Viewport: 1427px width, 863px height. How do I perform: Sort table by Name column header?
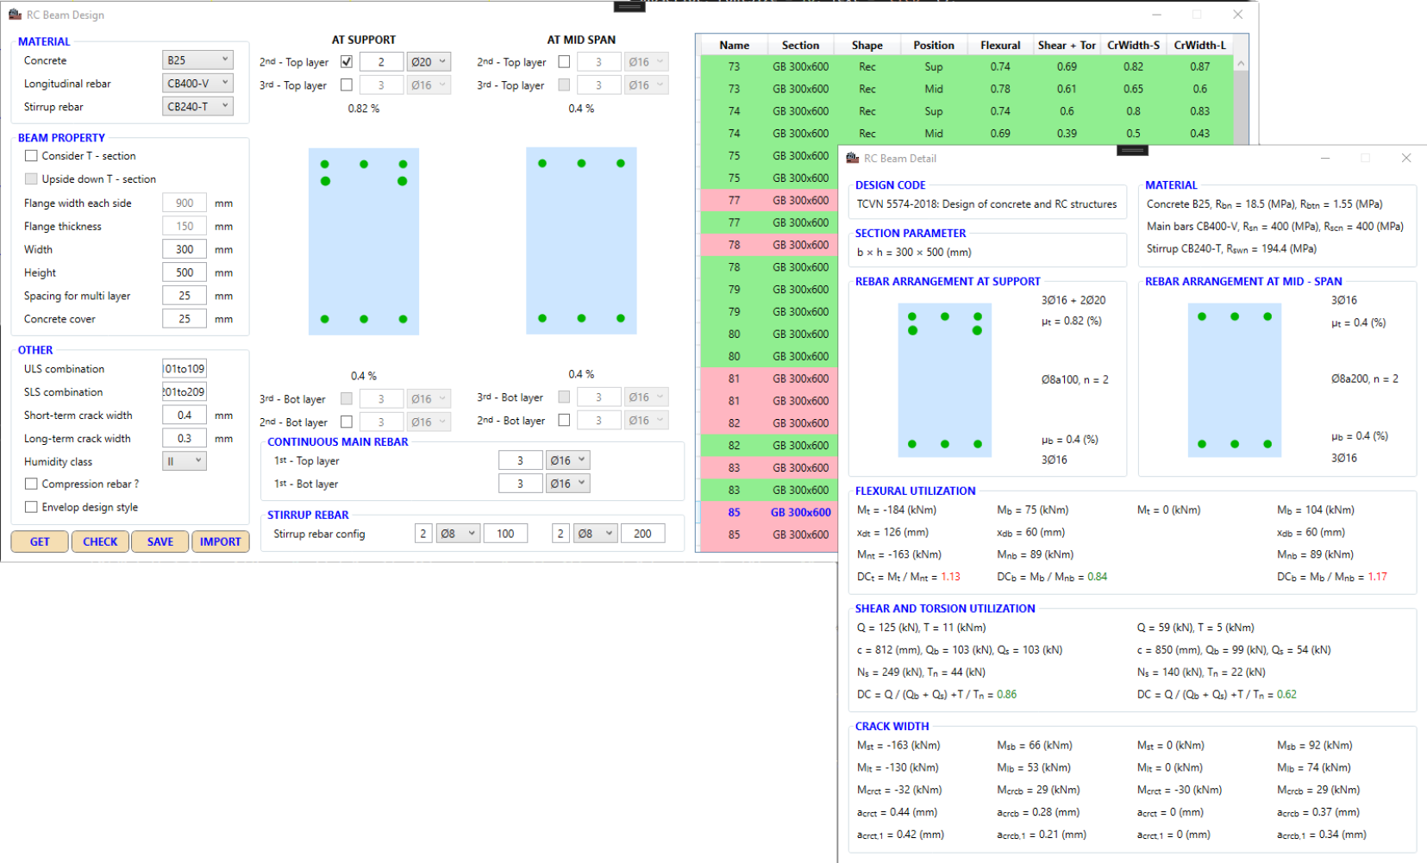735,46
